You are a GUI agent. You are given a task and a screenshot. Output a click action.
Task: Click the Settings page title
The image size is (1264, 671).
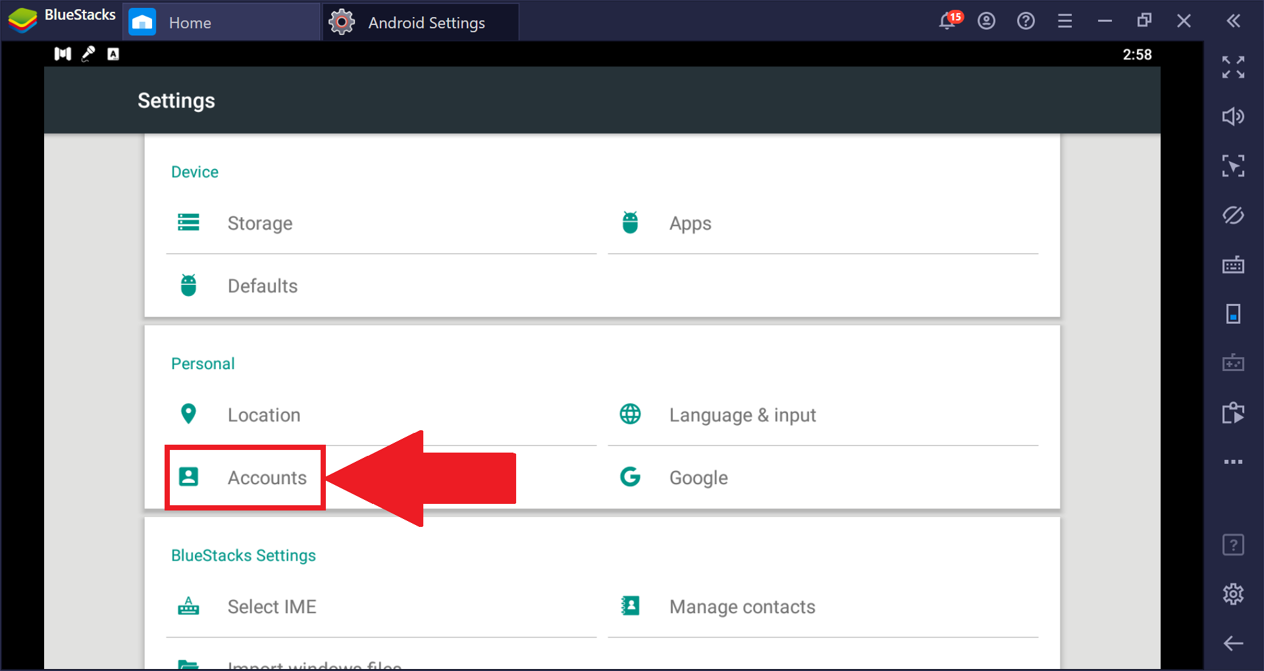pos(176,101)
